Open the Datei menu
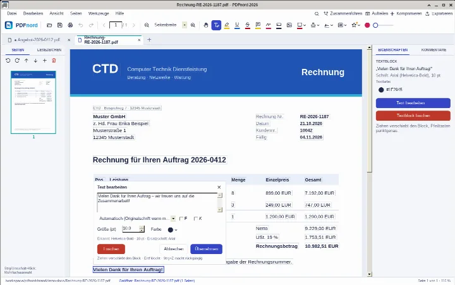Screen dimensions: 455x285 click(x=12, y=14)
